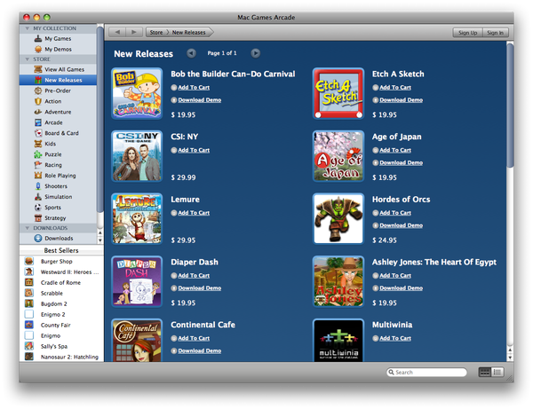The height and width of the screenshot is (409, 533).
Task: Open the Enigmo best seller entry
Action: coord(61,335)
